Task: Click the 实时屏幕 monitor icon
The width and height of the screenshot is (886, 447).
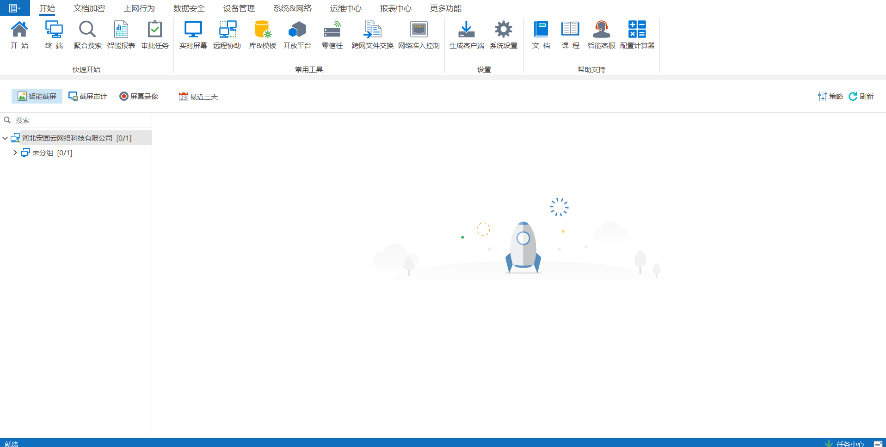Action: tap(193, 35)
